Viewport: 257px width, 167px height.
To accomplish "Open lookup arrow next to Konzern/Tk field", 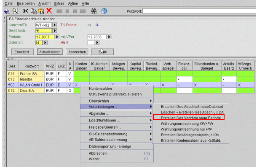I will [55, 25].
